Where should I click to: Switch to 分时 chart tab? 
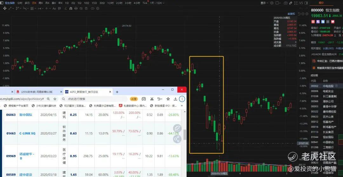tap(20, 3)
